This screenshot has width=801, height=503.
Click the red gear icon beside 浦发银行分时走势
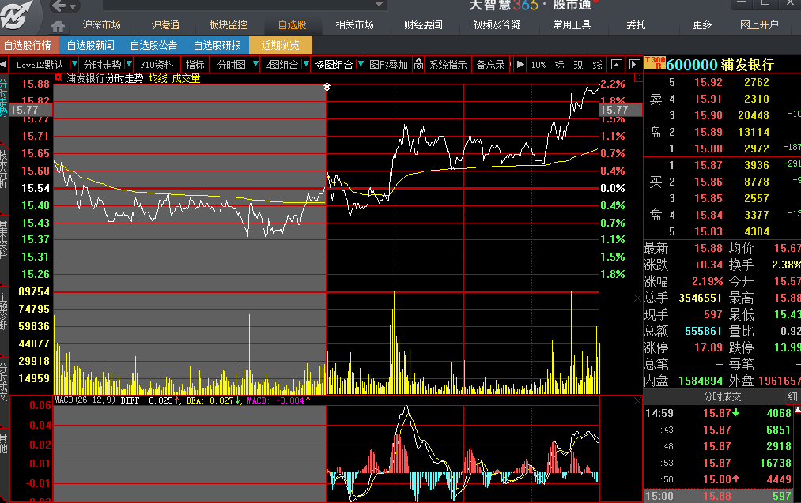click(59, 77)
